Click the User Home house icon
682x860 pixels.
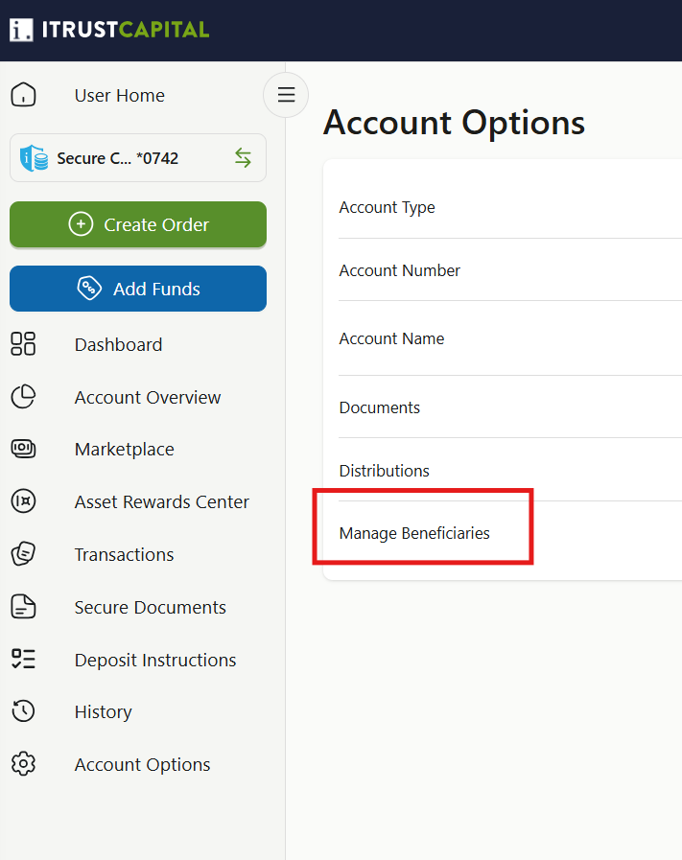[23, 95]
